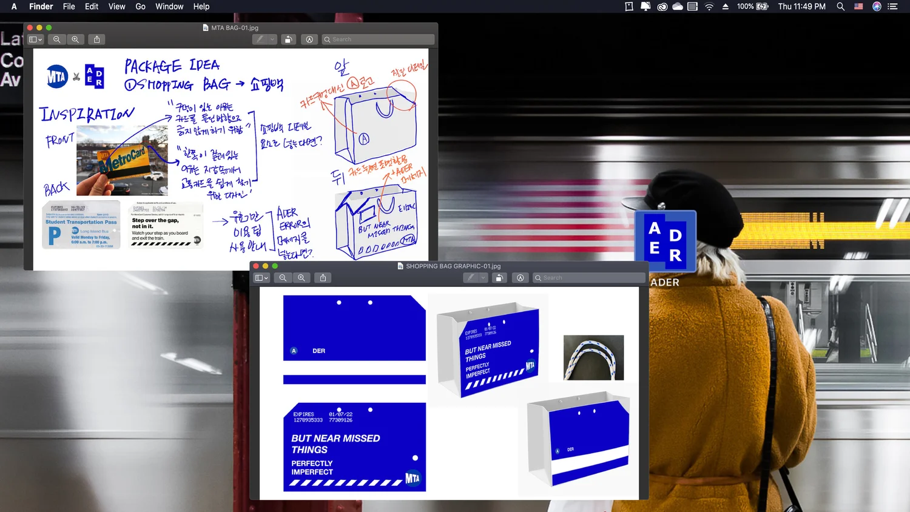Open Notification Center list icon
The width and height of the screenshot is (910, 512).
[x=892, y=7]
